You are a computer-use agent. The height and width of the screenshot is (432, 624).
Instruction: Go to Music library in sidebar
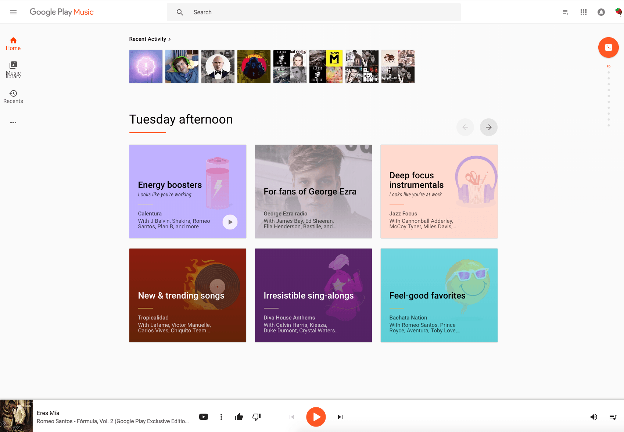click(x=13, y=69)
